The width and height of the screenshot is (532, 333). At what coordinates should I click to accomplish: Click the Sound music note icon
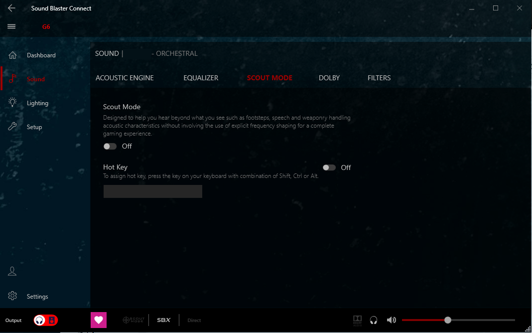[12, 79]
